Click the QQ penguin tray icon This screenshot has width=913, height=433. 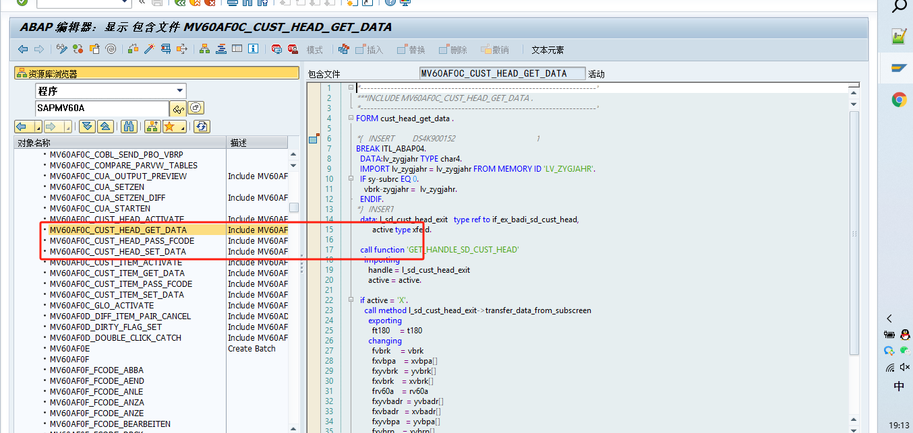[x=905, y=333]
